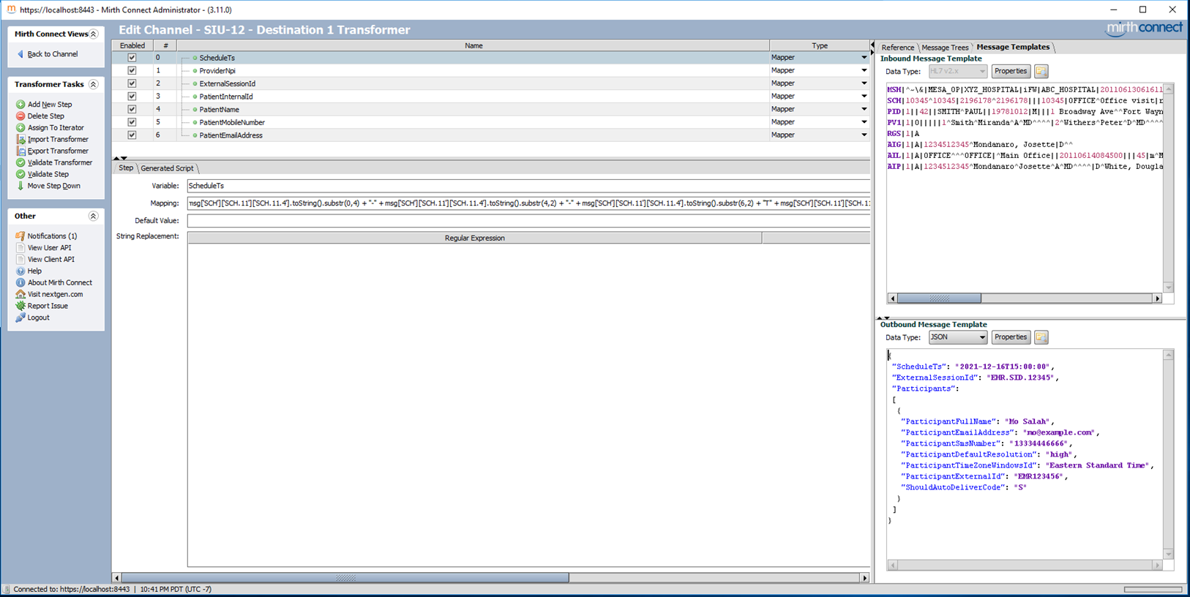Switch to the Generated Script tab

click(x=167, y=168)
